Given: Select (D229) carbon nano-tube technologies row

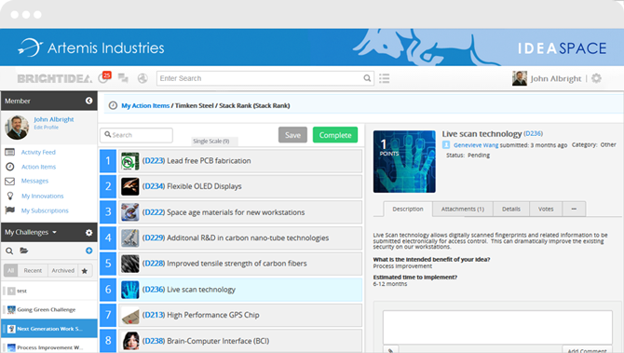Looking at the screenshot, I should [240, 238].
